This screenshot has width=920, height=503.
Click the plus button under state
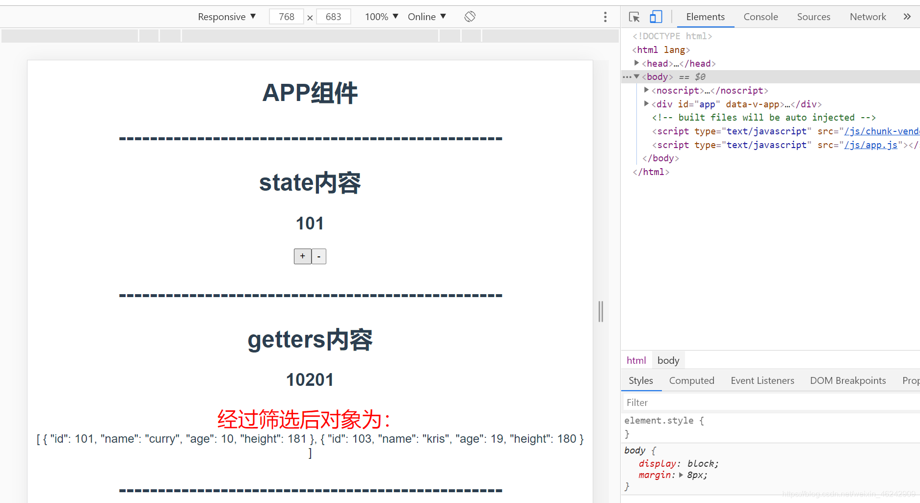point(302,256)
